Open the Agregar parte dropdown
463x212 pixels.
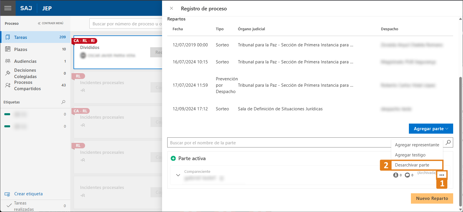coord(431,129)
